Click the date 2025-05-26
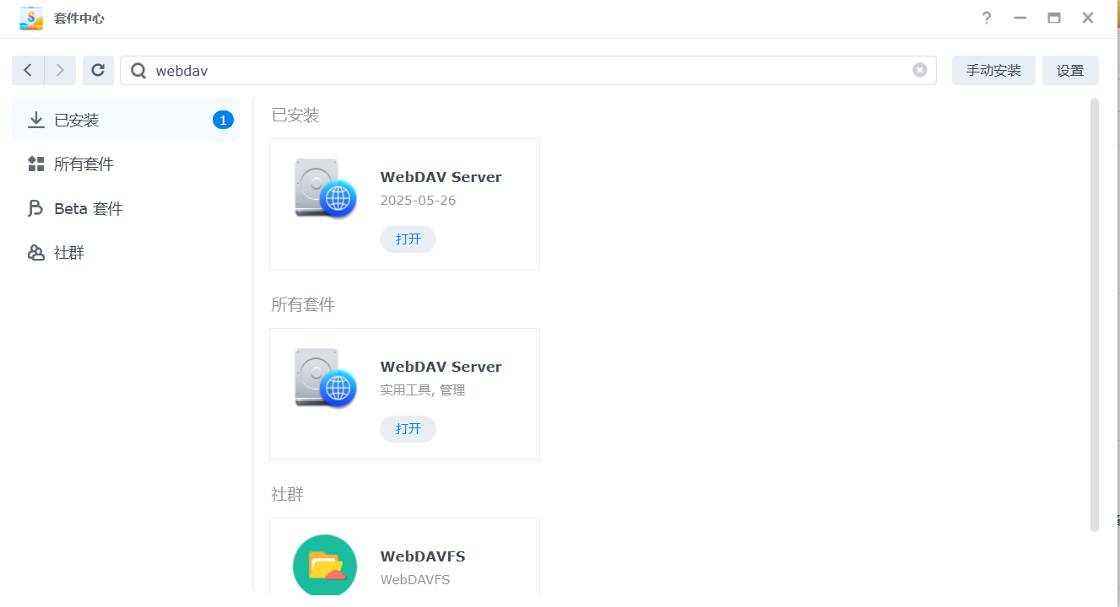Image resolution: width=1120 pixels, height=607 pixels. tap(418, 201)
